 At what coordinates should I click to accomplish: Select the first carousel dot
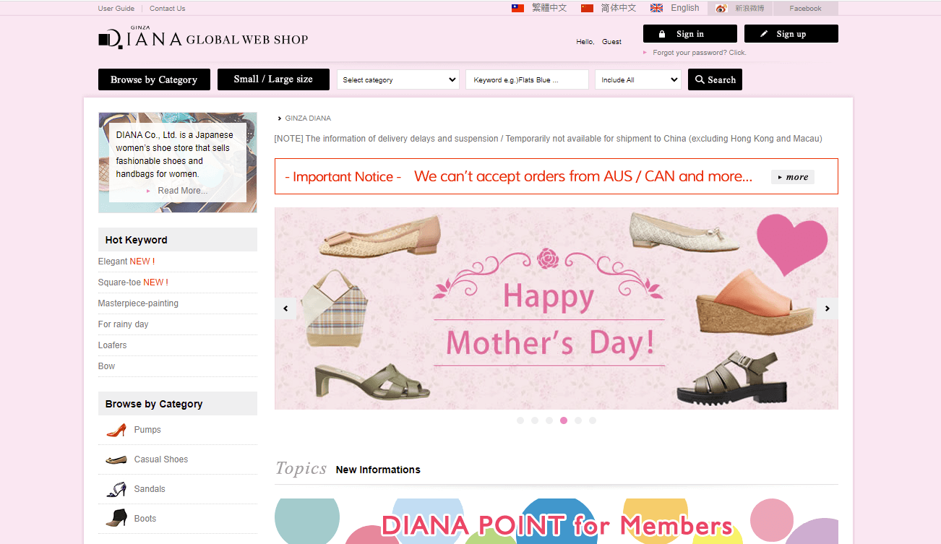(520, 420)
